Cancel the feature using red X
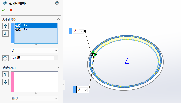 11,10
